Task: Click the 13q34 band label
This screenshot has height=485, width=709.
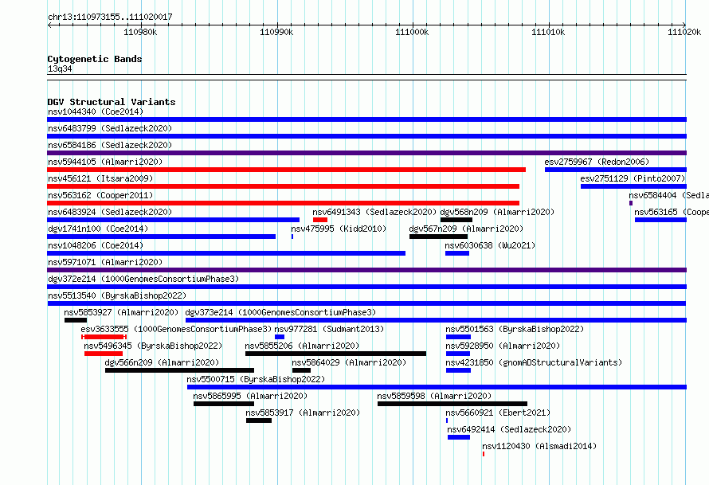Action: point(60,68)
